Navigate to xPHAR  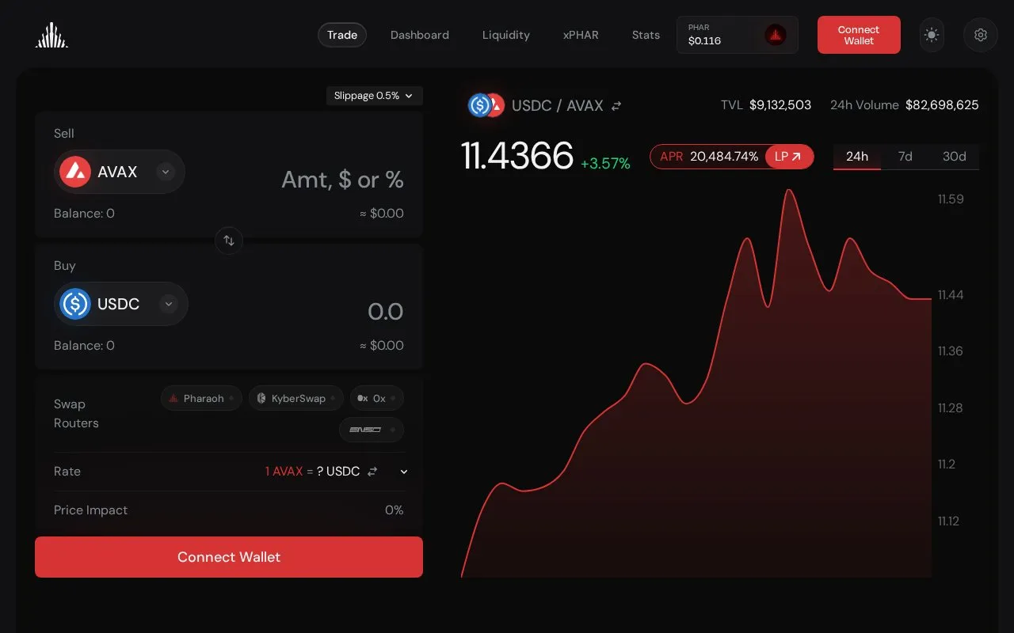[x=581, y=35]
